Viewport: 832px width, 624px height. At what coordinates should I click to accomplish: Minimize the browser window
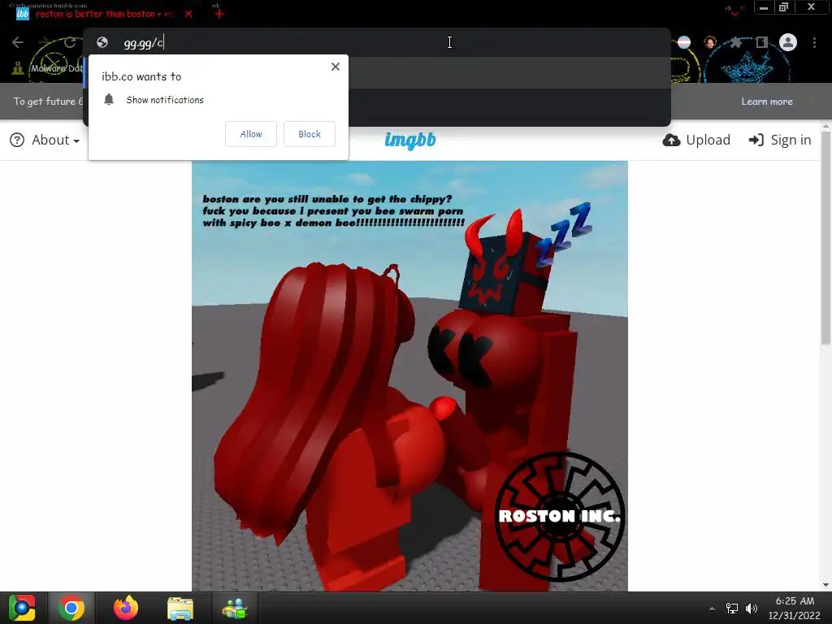764,7
